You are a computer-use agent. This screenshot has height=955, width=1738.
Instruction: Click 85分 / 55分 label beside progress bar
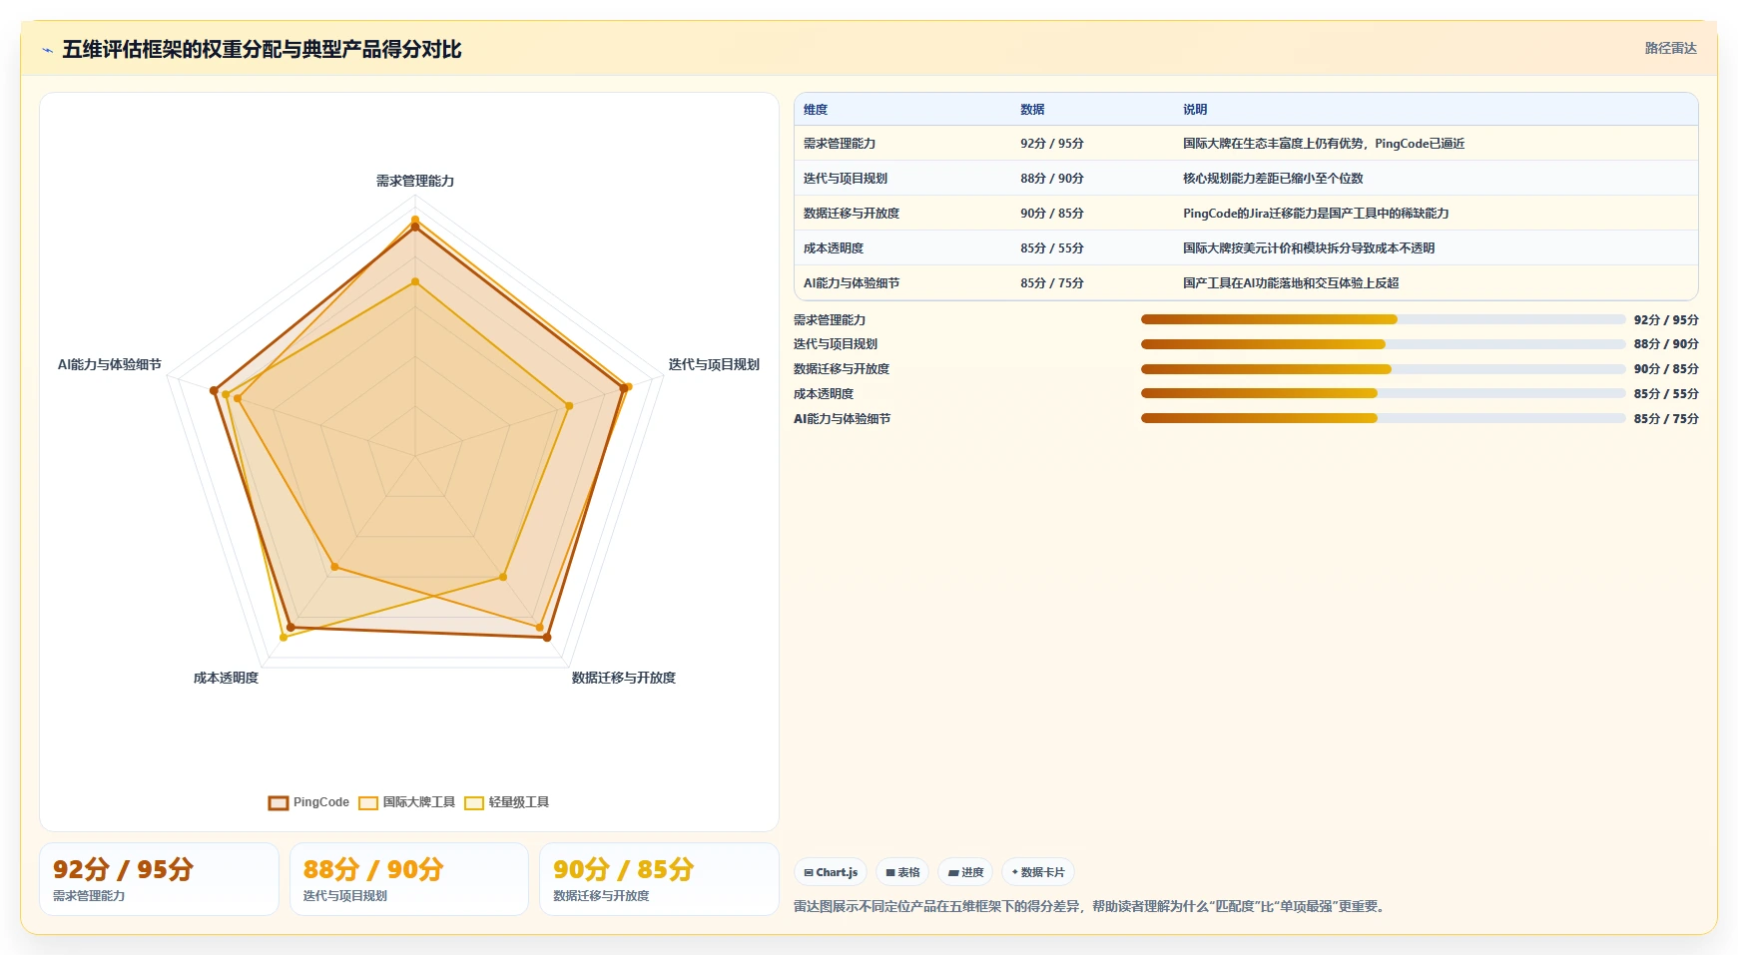1666,393
